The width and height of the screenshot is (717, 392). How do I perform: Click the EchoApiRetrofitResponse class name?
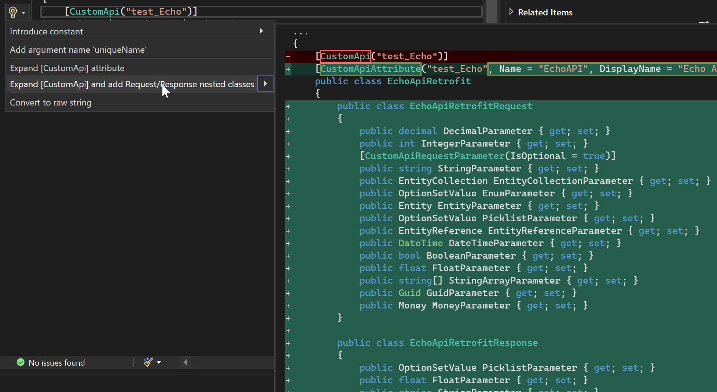(x=474, y=343)
